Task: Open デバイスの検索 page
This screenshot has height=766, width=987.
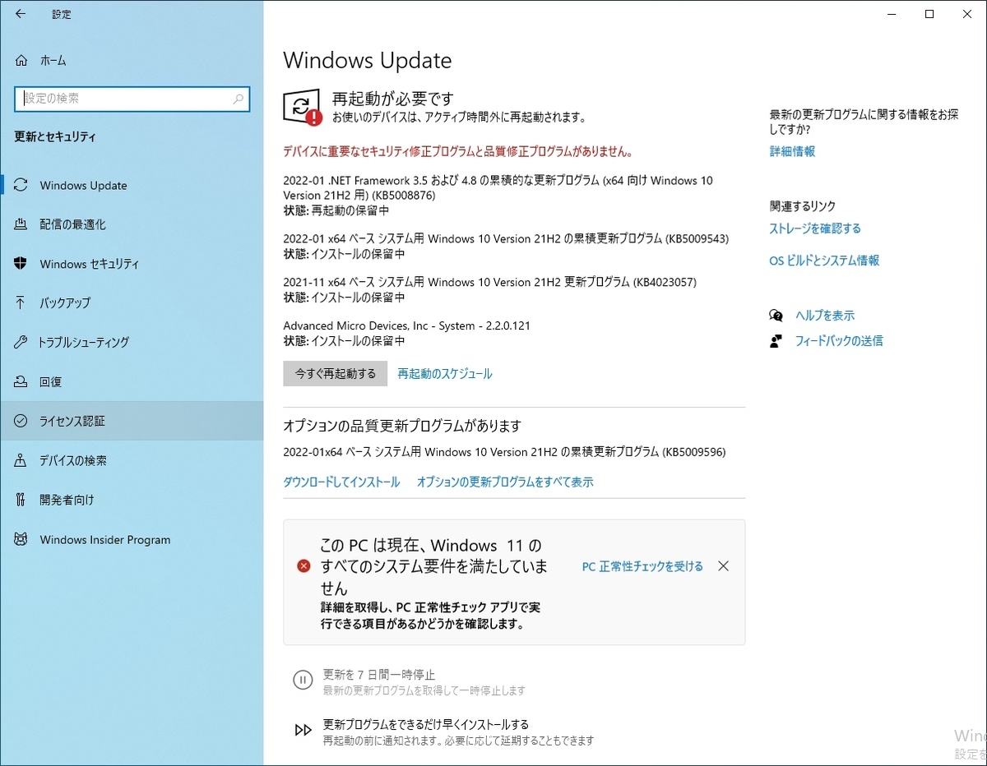Action: (132, 460)
